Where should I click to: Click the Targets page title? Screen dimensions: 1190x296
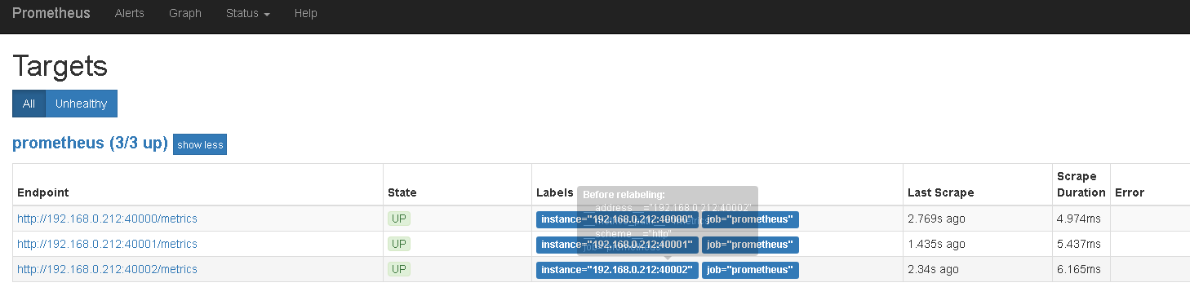[60, 65]
